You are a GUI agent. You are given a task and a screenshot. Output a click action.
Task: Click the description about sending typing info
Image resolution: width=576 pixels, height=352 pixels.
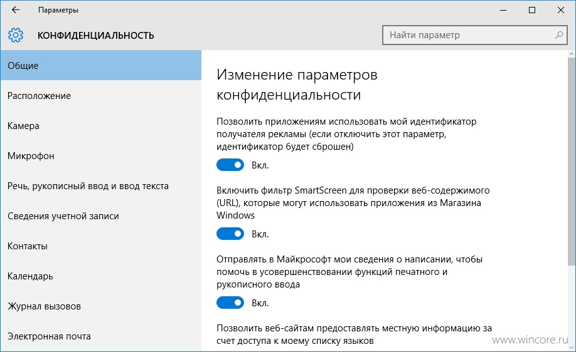[349, 272]
